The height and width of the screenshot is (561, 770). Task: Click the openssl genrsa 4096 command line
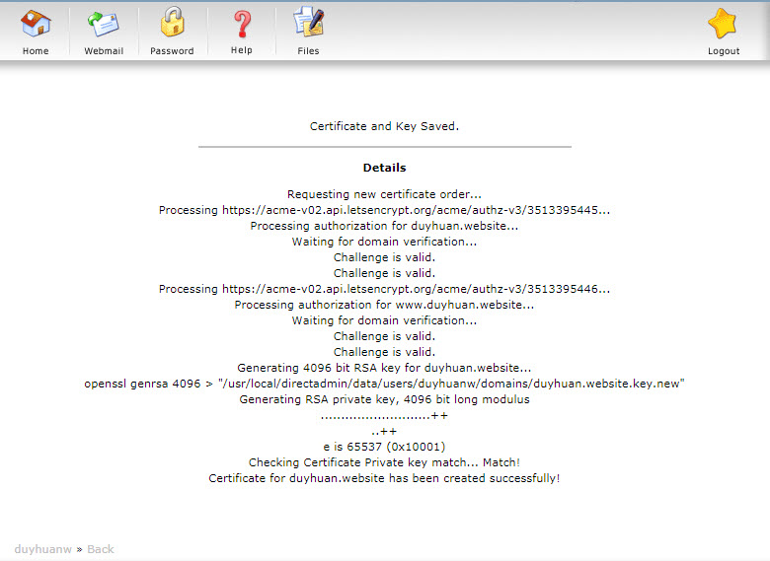click(384, 384)
